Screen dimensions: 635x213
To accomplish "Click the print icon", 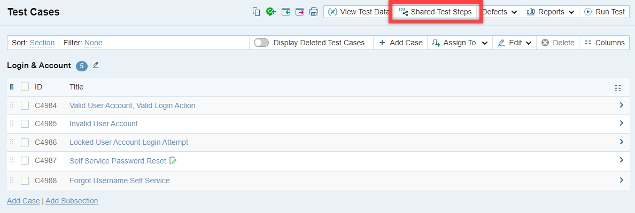I will 314,12.
